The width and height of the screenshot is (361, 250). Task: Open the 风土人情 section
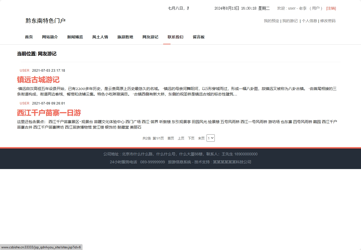pyautogui.click(x=100, y=37)
